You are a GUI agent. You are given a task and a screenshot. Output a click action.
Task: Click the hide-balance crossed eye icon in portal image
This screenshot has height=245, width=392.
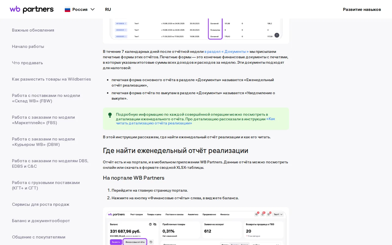pos(155,224)
